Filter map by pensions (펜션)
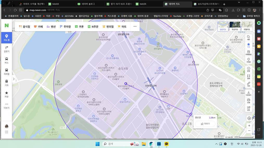264x148 pixels. (51, 26)
